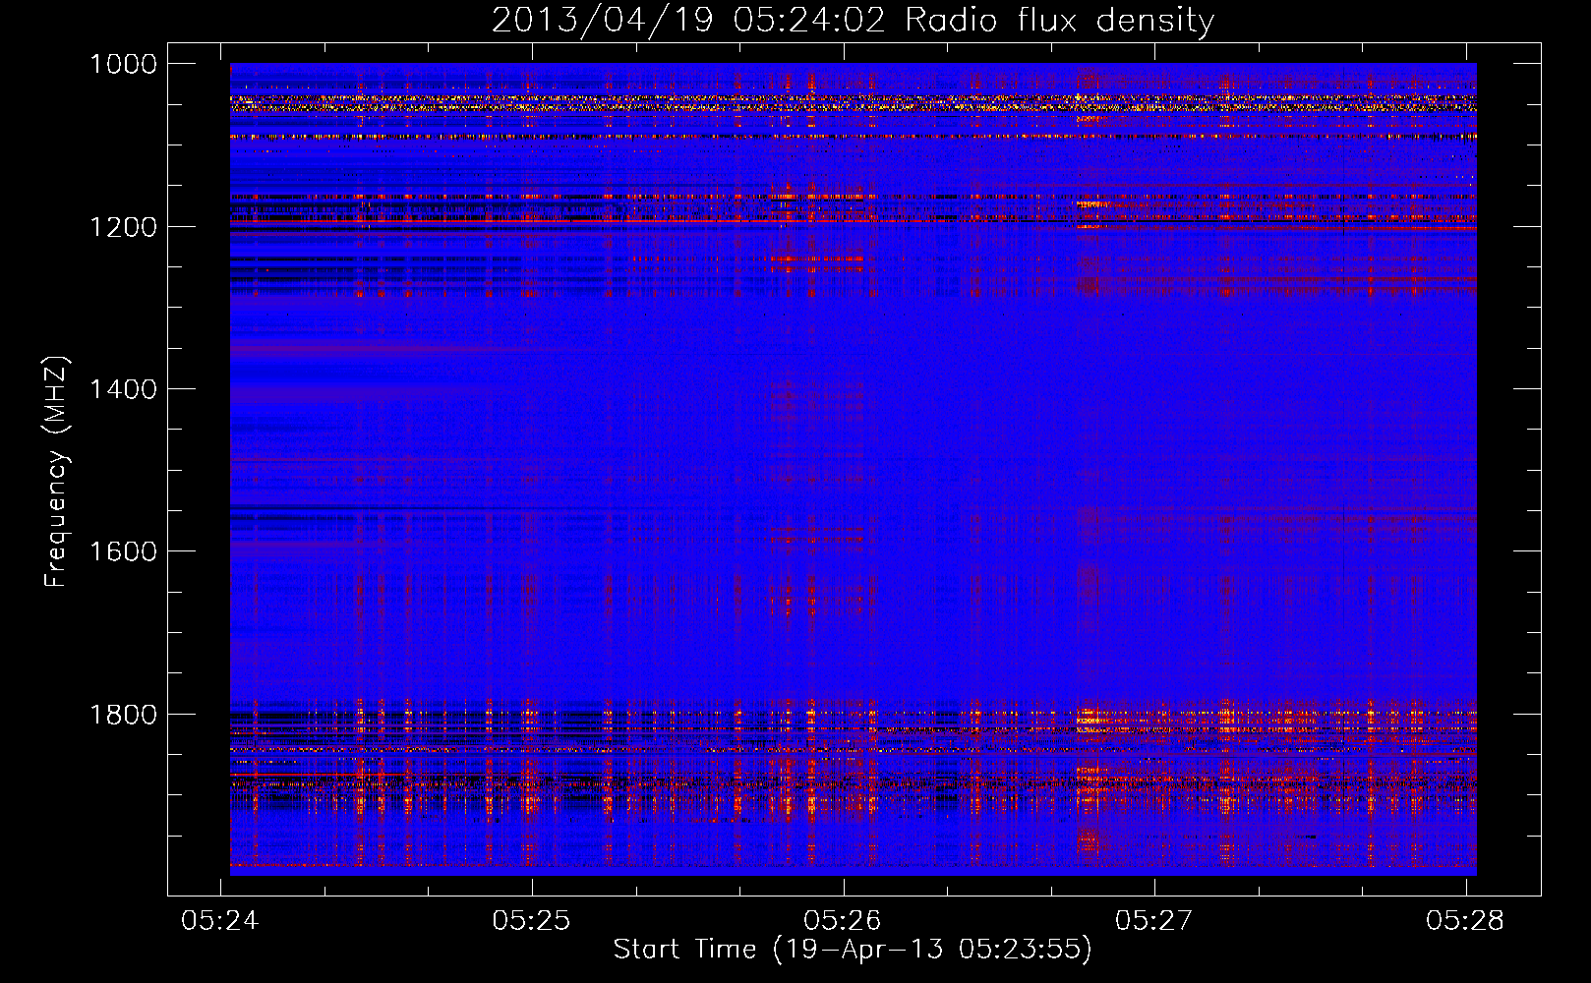Click the plot title 'Radio flux density'
The image size is (1591, 983).
[1059, 21]
